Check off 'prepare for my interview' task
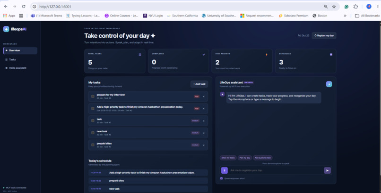The image size is (381, 193). [93, 96]
